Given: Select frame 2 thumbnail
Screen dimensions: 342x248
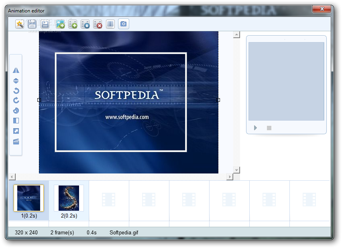Looking at the screenshot, I should (69, 198).
